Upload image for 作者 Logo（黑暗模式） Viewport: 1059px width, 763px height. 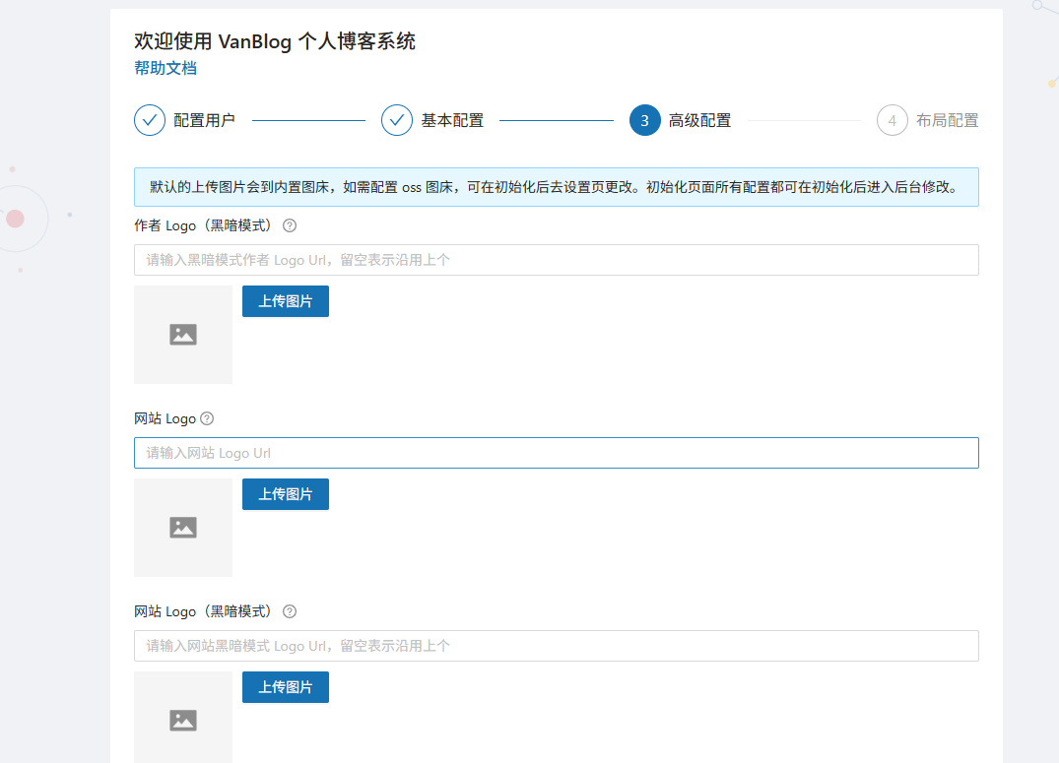click(286, 301)
